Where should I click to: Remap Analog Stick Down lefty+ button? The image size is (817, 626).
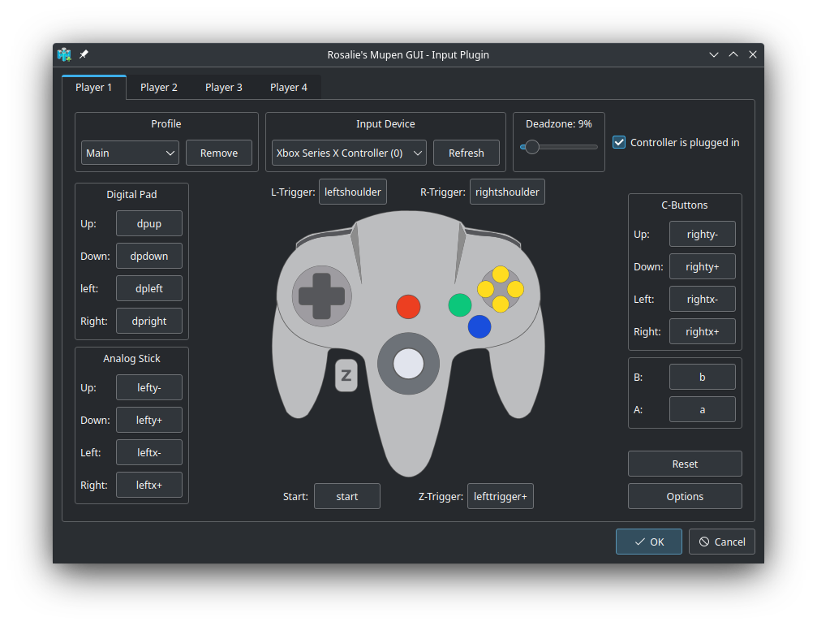(x=149, y=420)
